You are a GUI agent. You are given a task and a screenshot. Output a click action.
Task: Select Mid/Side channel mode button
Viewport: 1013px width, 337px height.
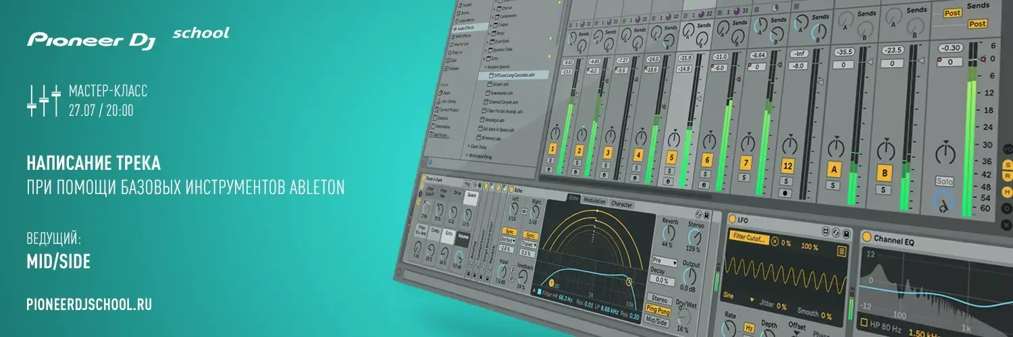658,321
